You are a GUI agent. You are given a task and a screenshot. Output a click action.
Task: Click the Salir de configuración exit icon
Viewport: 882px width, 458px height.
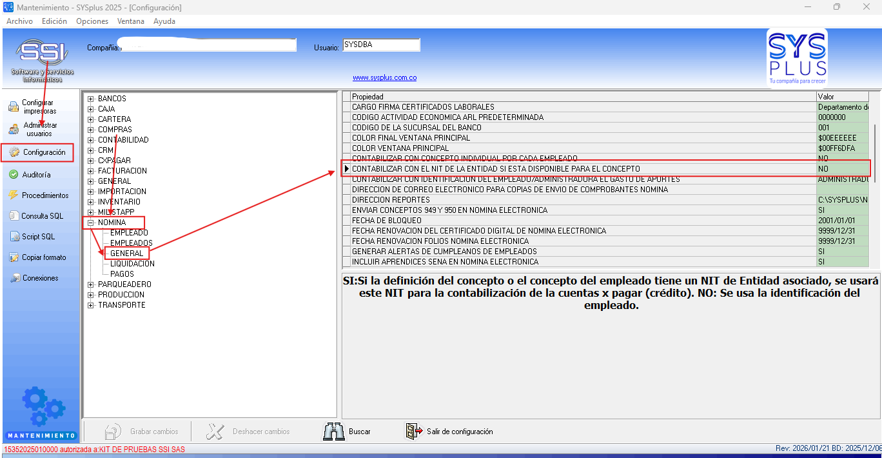(x=414, y=432)
